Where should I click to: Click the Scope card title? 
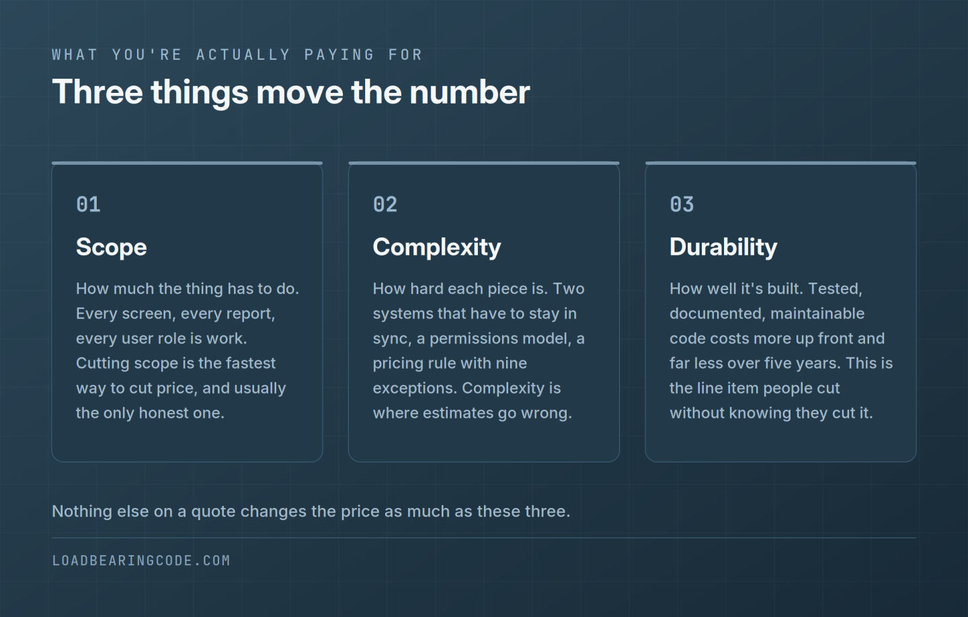click(x=112, y=247)
